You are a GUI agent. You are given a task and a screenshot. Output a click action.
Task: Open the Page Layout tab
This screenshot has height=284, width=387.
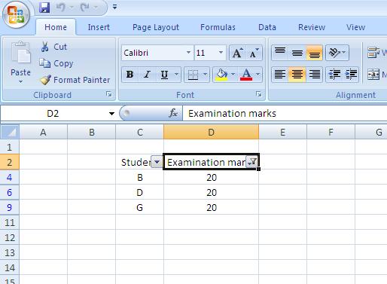pos(156,27)
